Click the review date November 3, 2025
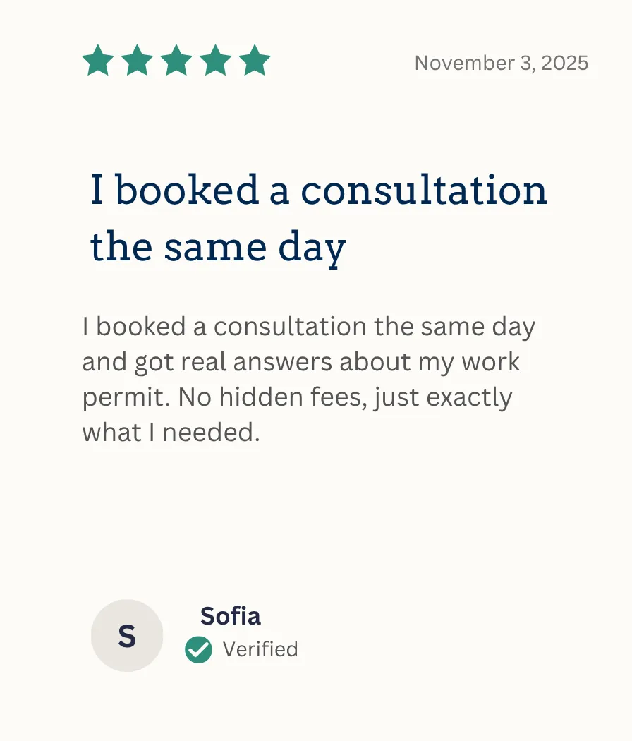Image resolution: width=632 pixels, height=741 pixels. pos(501,64)
